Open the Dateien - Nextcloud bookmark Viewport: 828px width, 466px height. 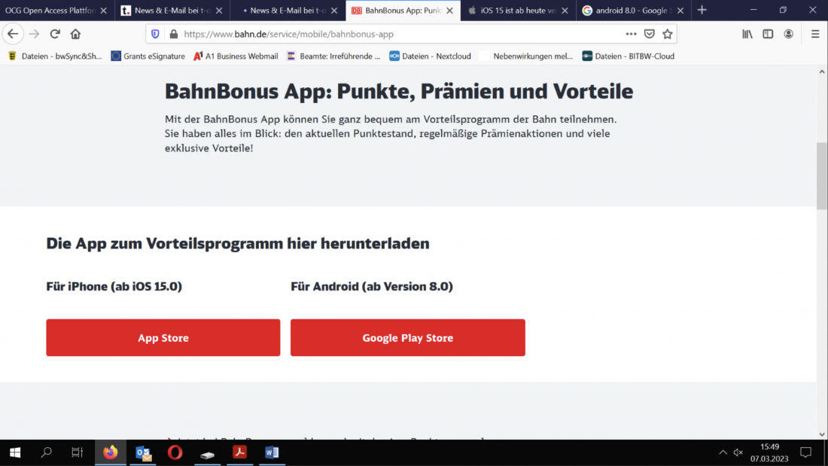pyautogui.click(x=437, y=56)
